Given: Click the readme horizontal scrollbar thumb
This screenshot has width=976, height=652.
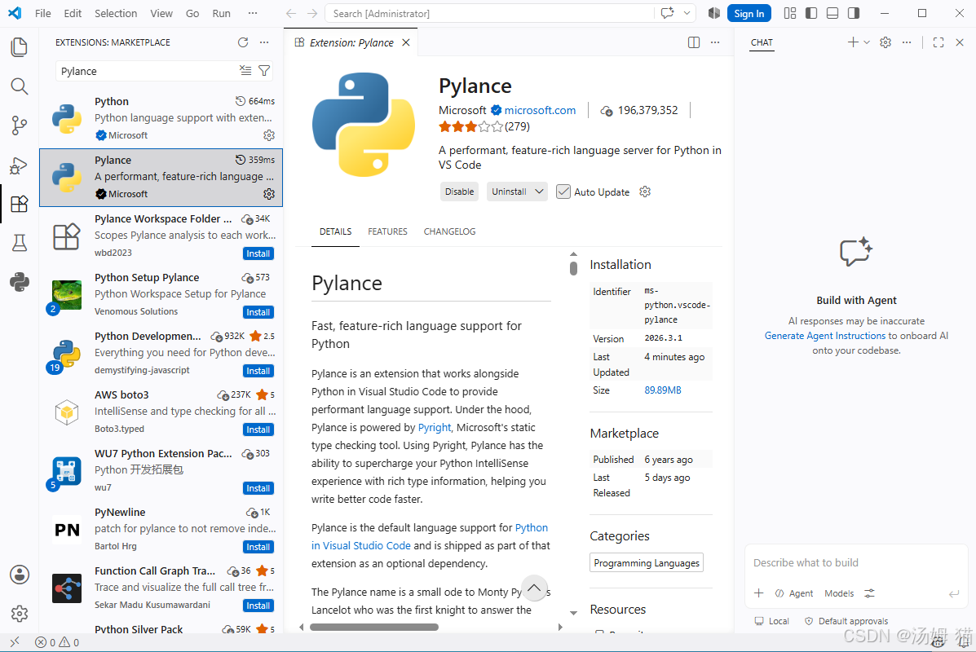Looking at the screenshot, I should [x=374, y=627].
